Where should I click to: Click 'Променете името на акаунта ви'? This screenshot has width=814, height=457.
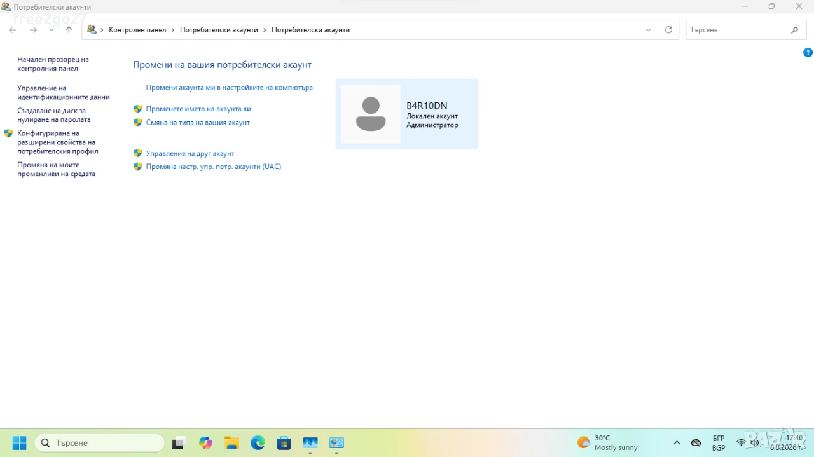[198, 109]
